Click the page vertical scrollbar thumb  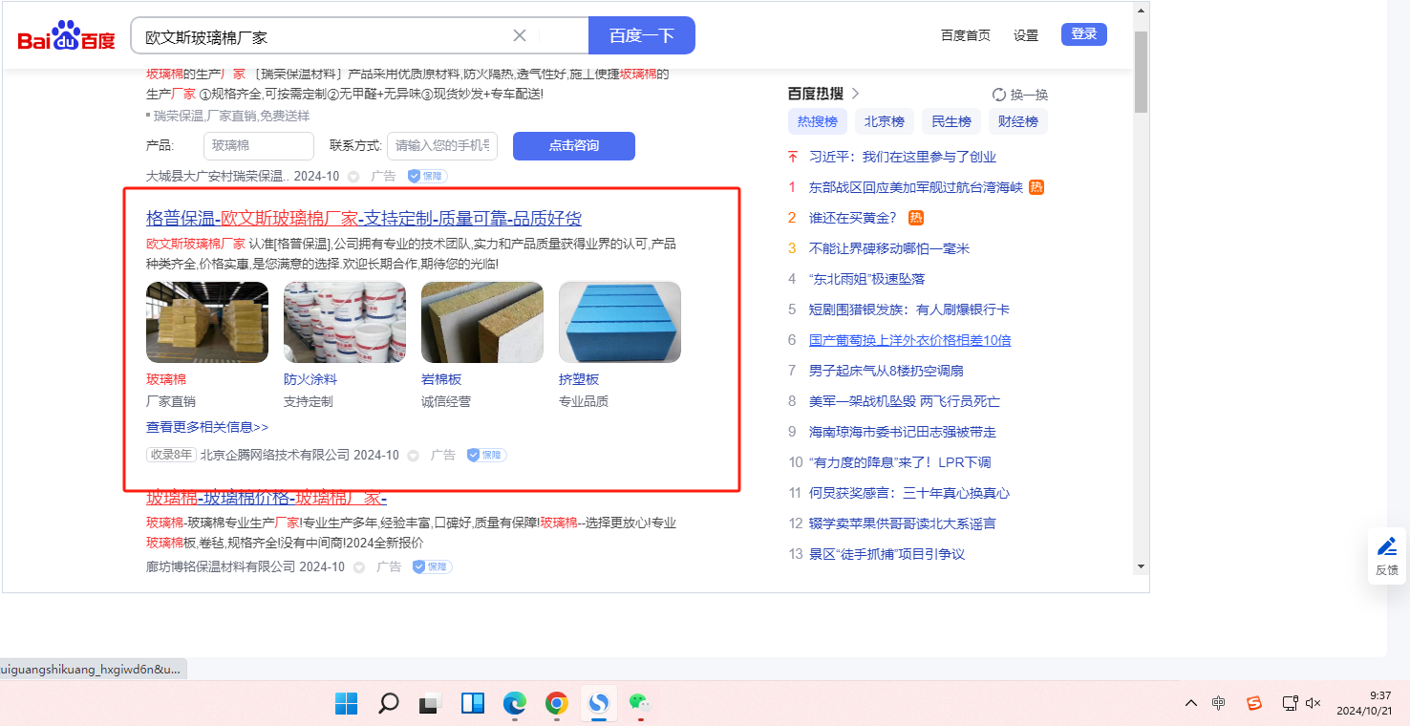1141,71
